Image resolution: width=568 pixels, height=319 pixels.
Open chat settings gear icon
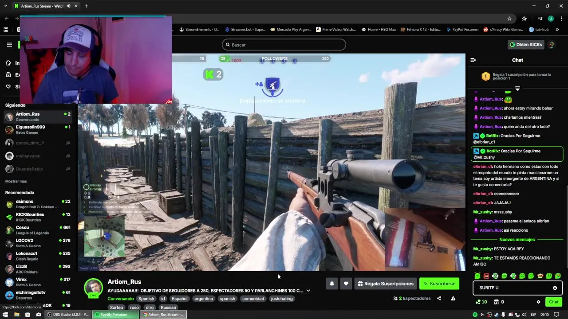pyautogui.click(x=538, y=302)
